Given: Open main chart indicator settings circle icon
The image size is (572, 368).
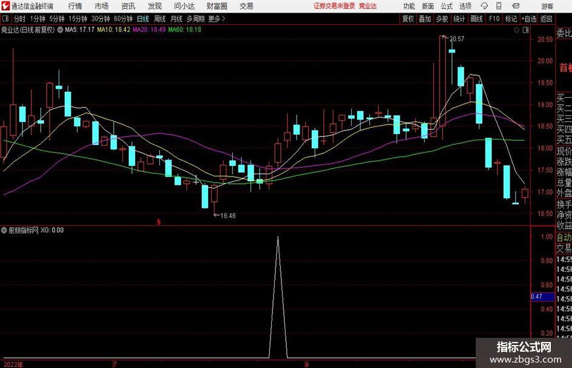Looking at the screenshot, I should (x=60, y=30).
